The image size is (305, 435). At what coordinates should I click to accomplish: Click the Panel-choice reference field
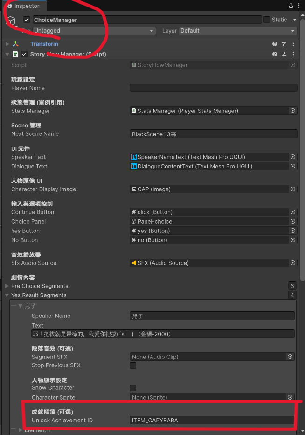(209, 221)
